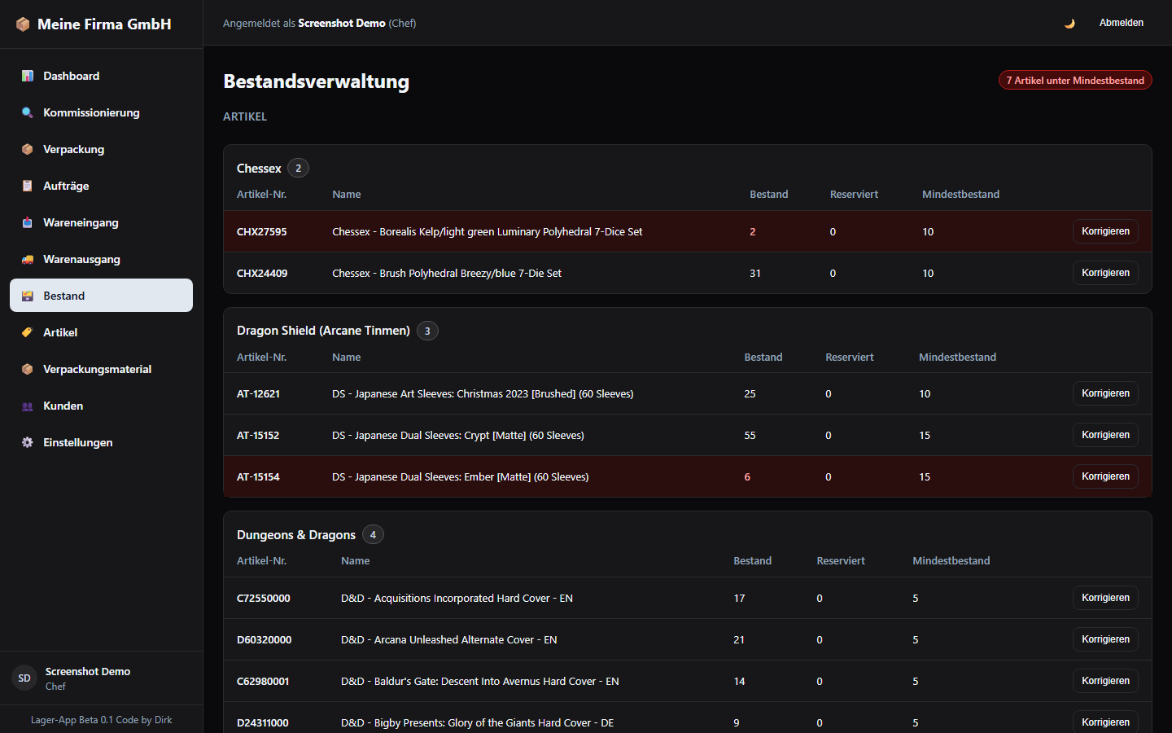Click the Meine Firma package logo icon
The image size is (1172, 733).
[23, 24]
